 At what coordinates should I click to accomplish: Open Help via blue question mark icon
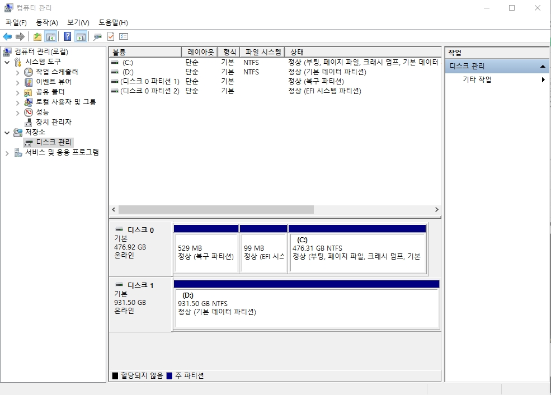67,36
